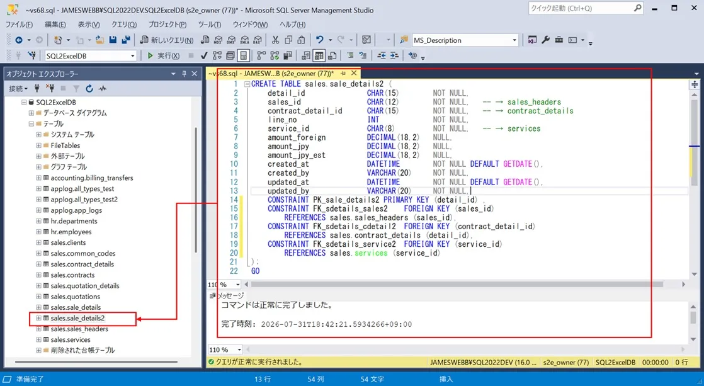Click the 実行(X) execute button

(164, 55)
